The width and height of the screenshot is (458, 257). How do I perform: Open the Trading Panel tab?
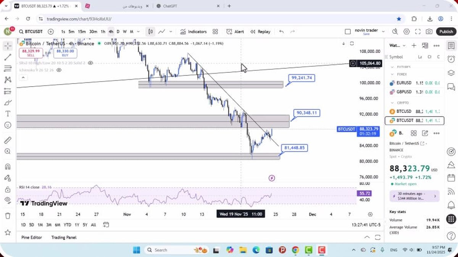[64, 237]
